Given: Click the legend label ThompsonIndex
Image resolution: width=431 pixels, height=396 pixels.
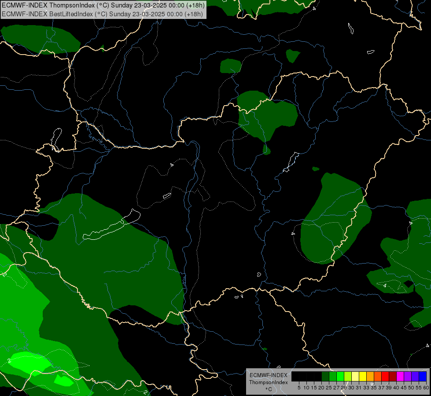Looking at the screenshot, I should (x=269, y=382).
